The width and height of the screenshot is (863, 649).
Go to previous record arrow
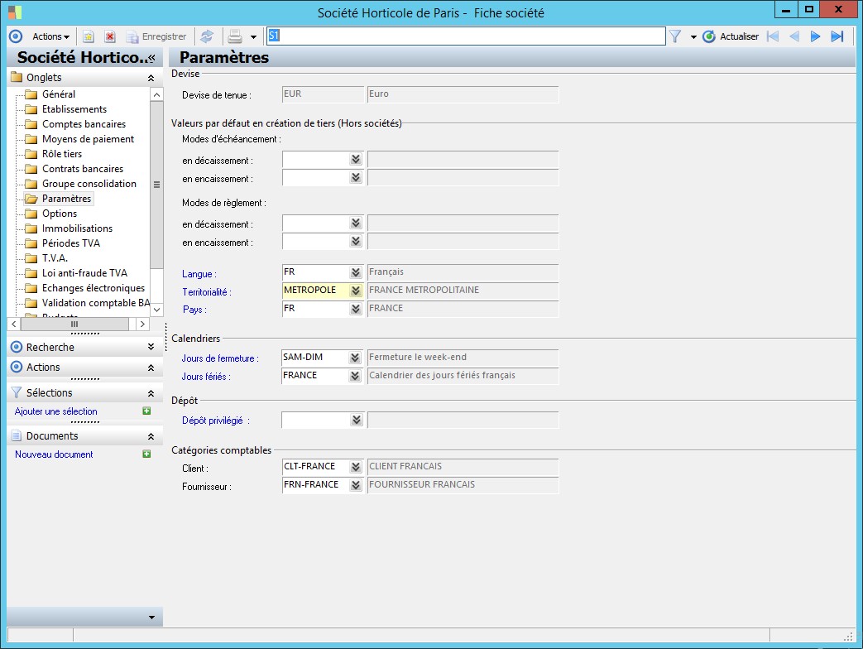tap(793, 37)
